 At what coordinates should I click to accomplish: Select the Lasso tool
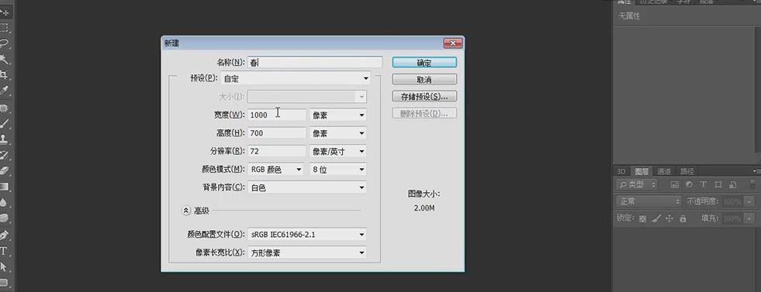click(4, 43)
